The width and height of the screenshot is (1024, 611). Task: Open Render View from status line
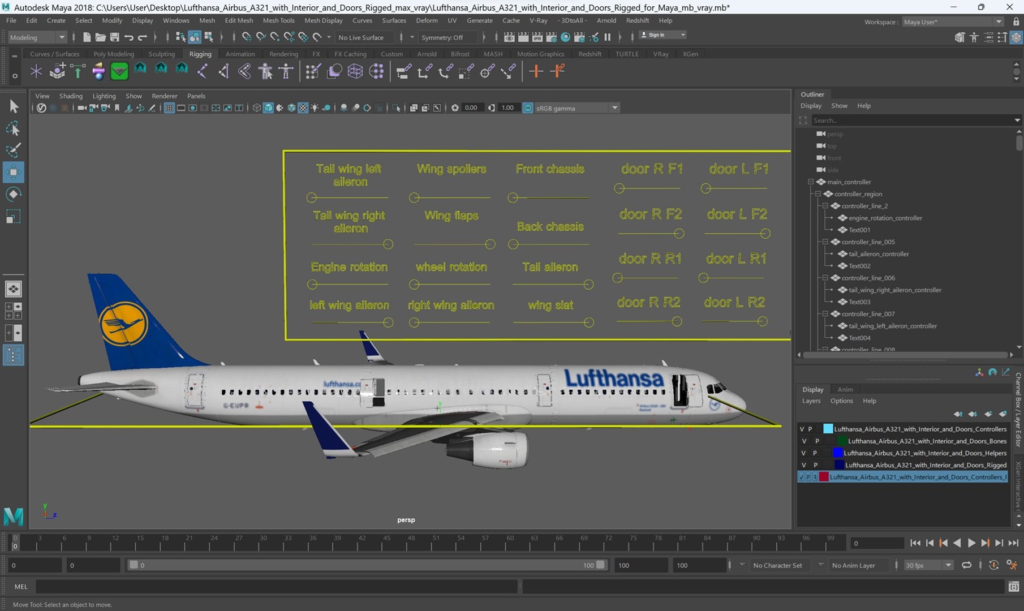pyautogui.click(x=510, y=37)
